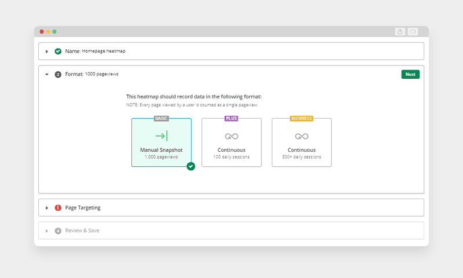463x278 pixels.
Task: Click the share icon in the title bar
Action: pyautogui.click(x=400, y=32)
